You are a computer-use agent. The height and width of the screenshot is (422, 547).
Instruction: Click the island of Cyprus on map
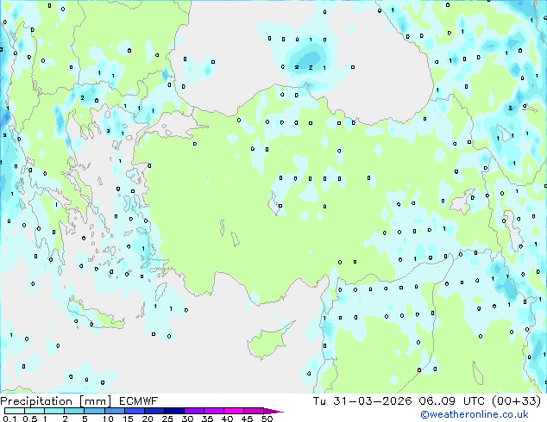pyautogui.click(x=267, y=342)
